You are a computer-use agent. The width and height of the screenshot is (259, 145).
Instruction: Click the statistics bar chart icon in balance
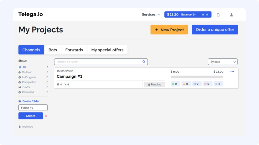(x=207, y=15)
